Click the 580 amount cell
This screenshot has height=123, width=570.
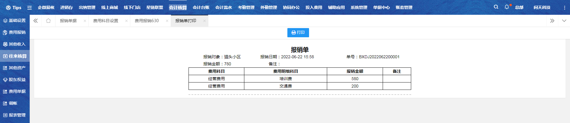click(355, 79)
